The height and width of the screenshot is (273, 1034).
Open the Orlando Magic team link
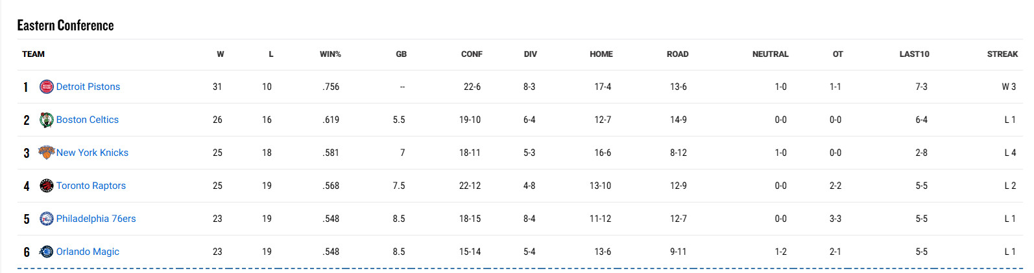tap(88, 252)
